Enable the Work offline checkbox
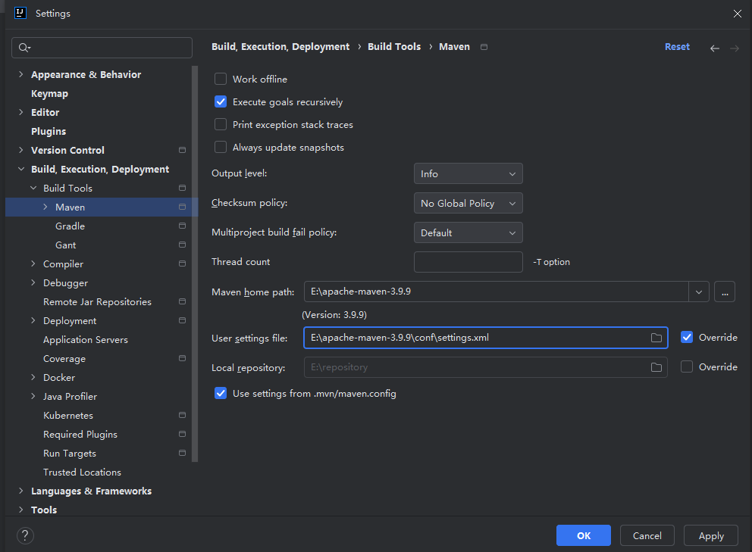This screenshot has height=552, width=752. point(221,79)
